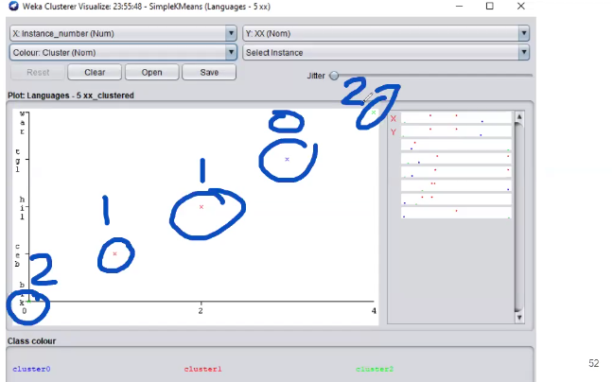Screen dimensions: 613x382
Task: Click the Weka application icon in title bar
Action: coord(13,7)
